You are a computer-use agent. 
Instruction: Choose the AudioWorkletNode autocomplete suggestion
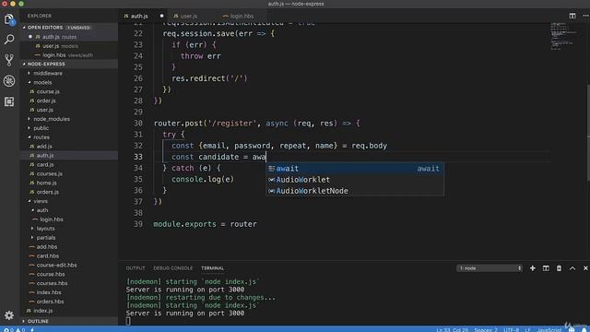pyautogui.click(x=355, y=191)
